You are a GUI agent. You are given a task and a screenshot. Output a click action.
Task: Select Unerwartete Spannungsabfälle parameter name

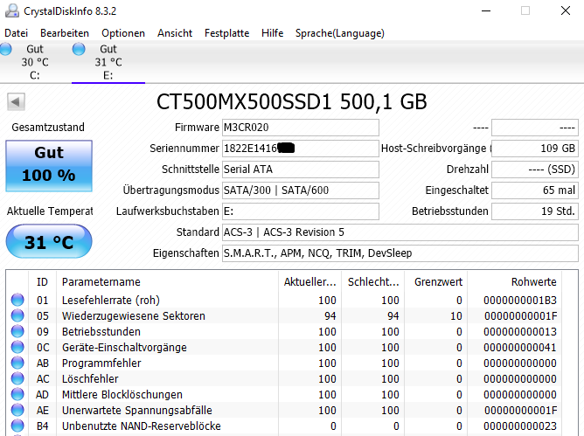136,411
